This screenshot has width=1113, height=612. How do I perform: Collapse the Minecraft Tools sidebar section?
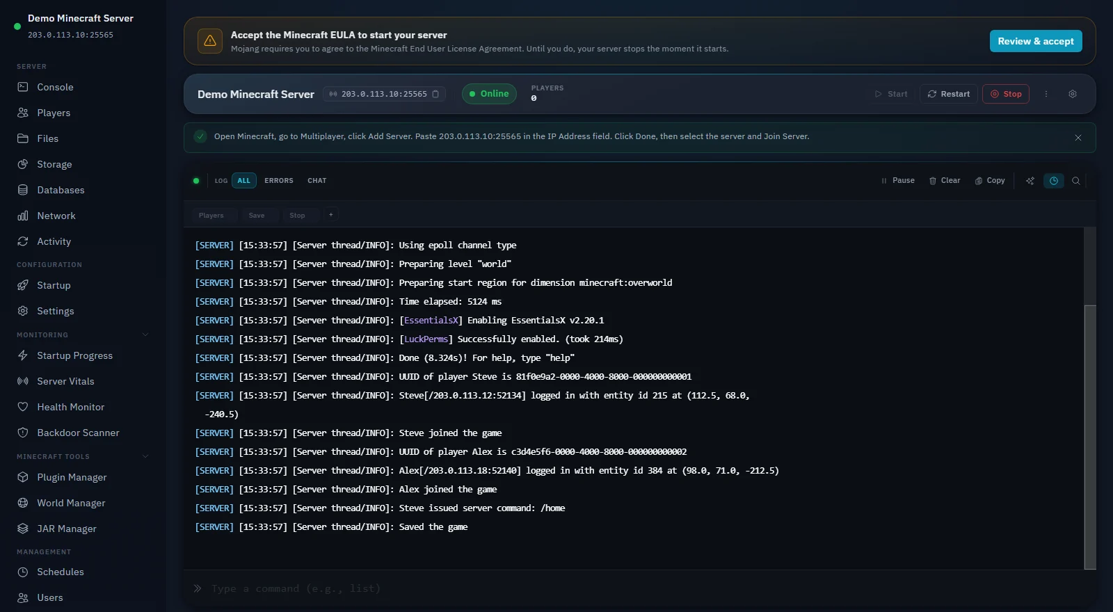tap(145, 456)
